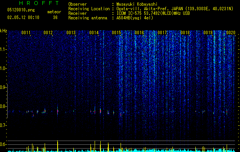The image size is (240, 152).
Task: Click the HROFFT title text
Action: click(x=39, y=3)
